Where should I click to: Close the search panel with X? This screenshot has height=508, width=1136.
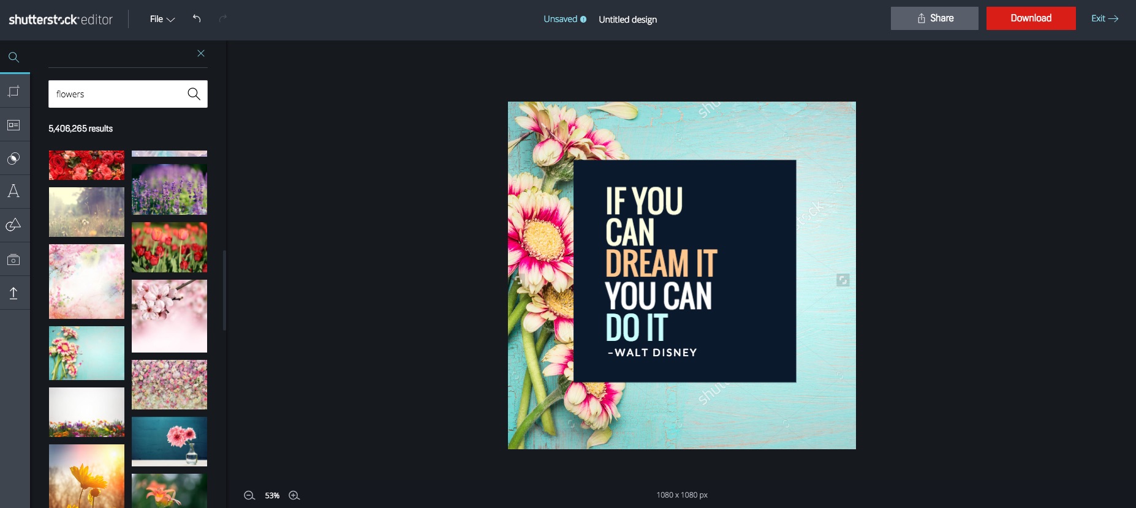[x=201, y=53]
